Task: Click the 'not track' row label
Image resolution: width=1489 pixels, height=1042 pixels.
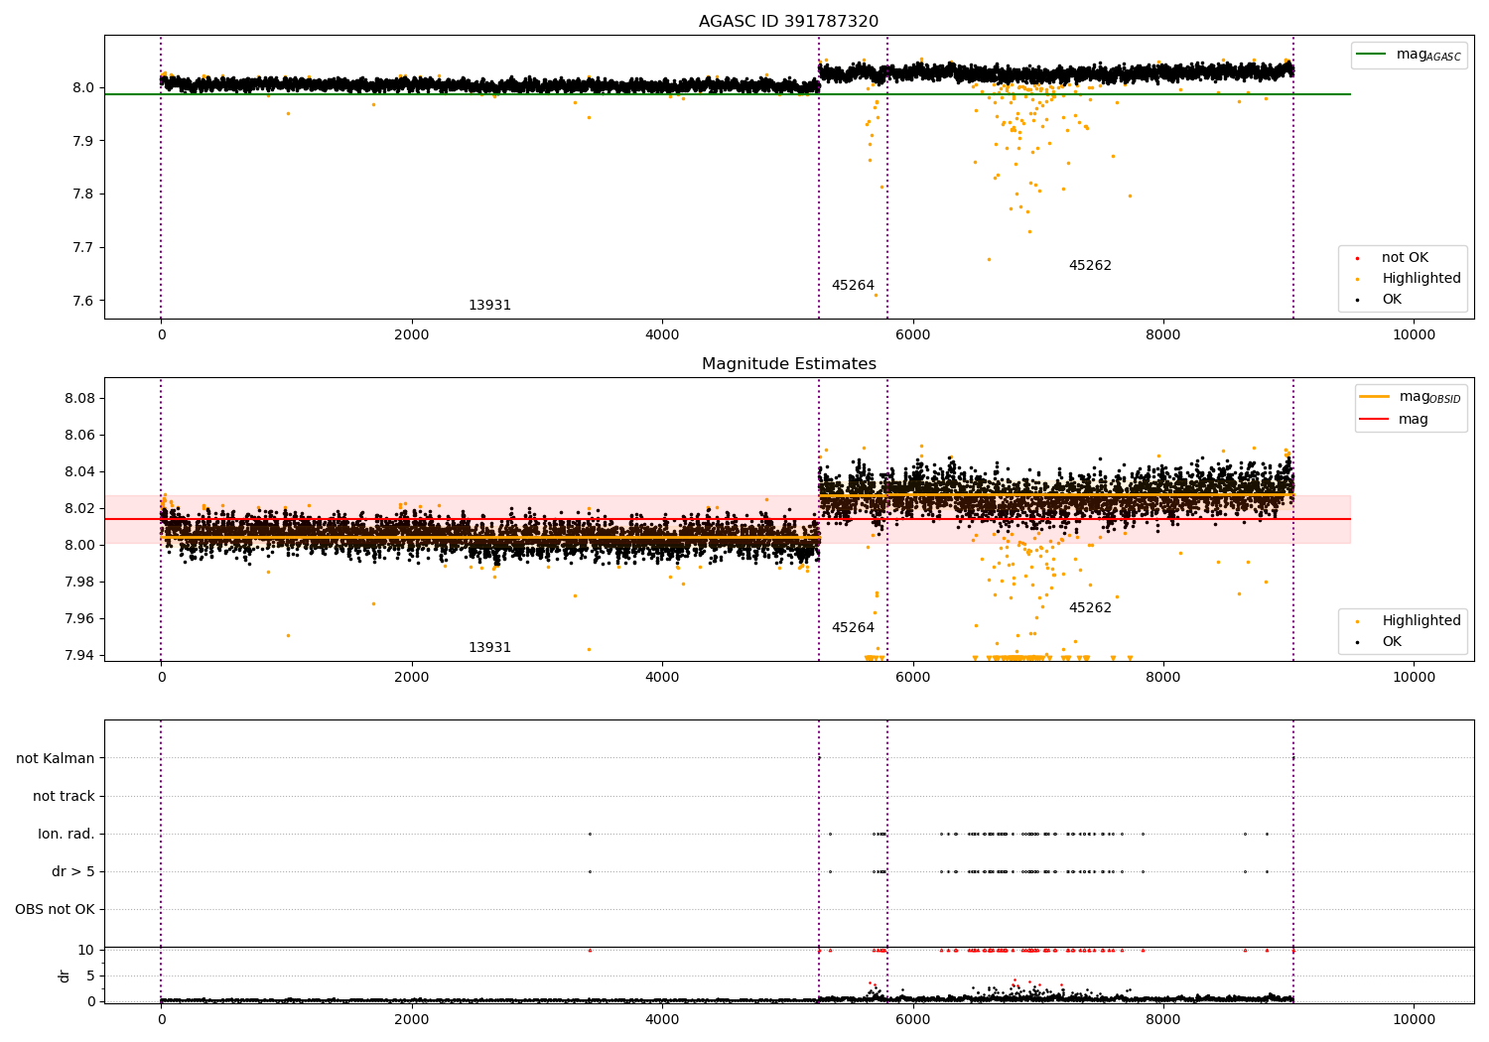Action: pyautogui.click(x=64, y=797)
